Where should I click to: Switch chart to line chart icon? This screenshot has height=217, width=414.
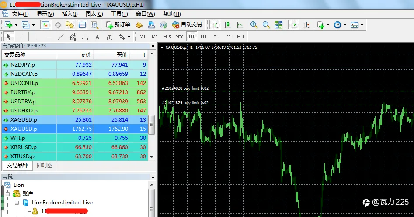pos(240,25)
